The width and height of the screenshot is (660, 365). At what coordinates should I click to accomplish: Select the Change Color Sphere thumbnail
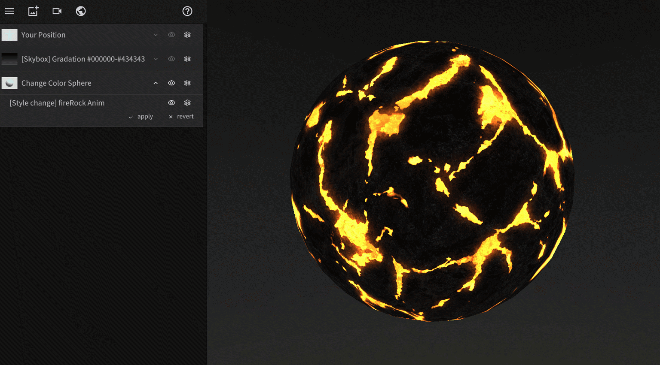(x=9, y=83)
